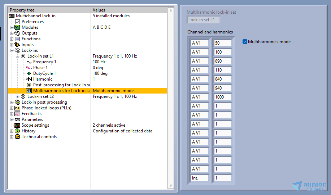Image resolution: width=331 pixels, height=195 pixels.
Task: Click the Modules icon in property tree
Action: [17, 27]
